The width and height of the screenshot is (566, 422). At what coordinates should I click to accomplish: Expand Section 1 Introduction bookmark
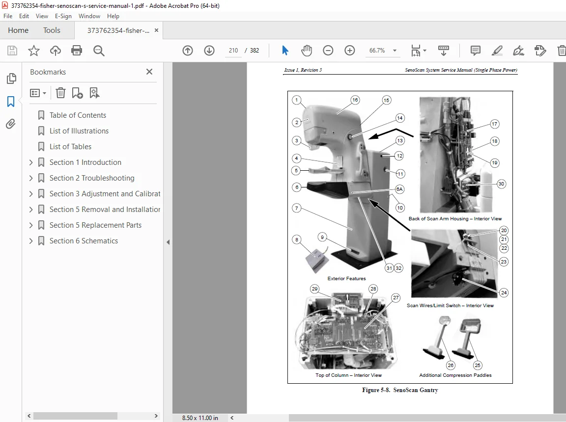click(x=30, y=162)
